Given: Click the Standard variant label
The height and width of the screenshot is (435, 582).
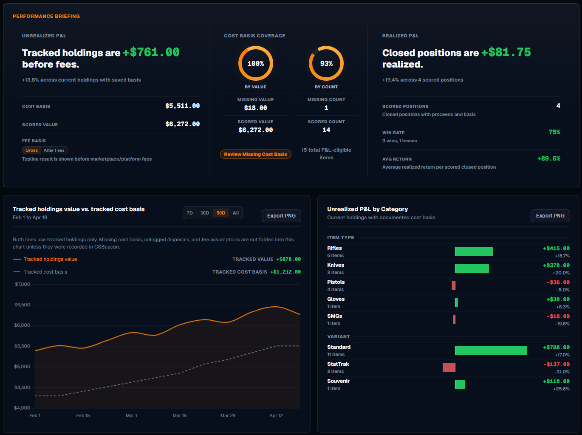Looking at the screenshot, I should [339, 347].
